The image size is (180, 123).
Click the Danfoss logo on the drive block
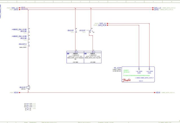[x=126, y=80]
